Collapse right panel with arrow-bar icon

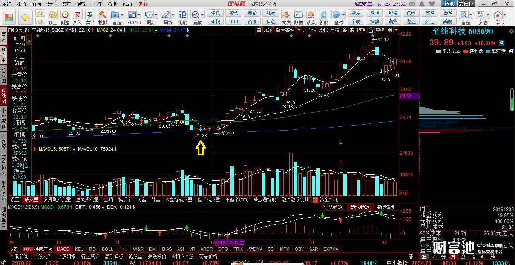click(390, 30)
